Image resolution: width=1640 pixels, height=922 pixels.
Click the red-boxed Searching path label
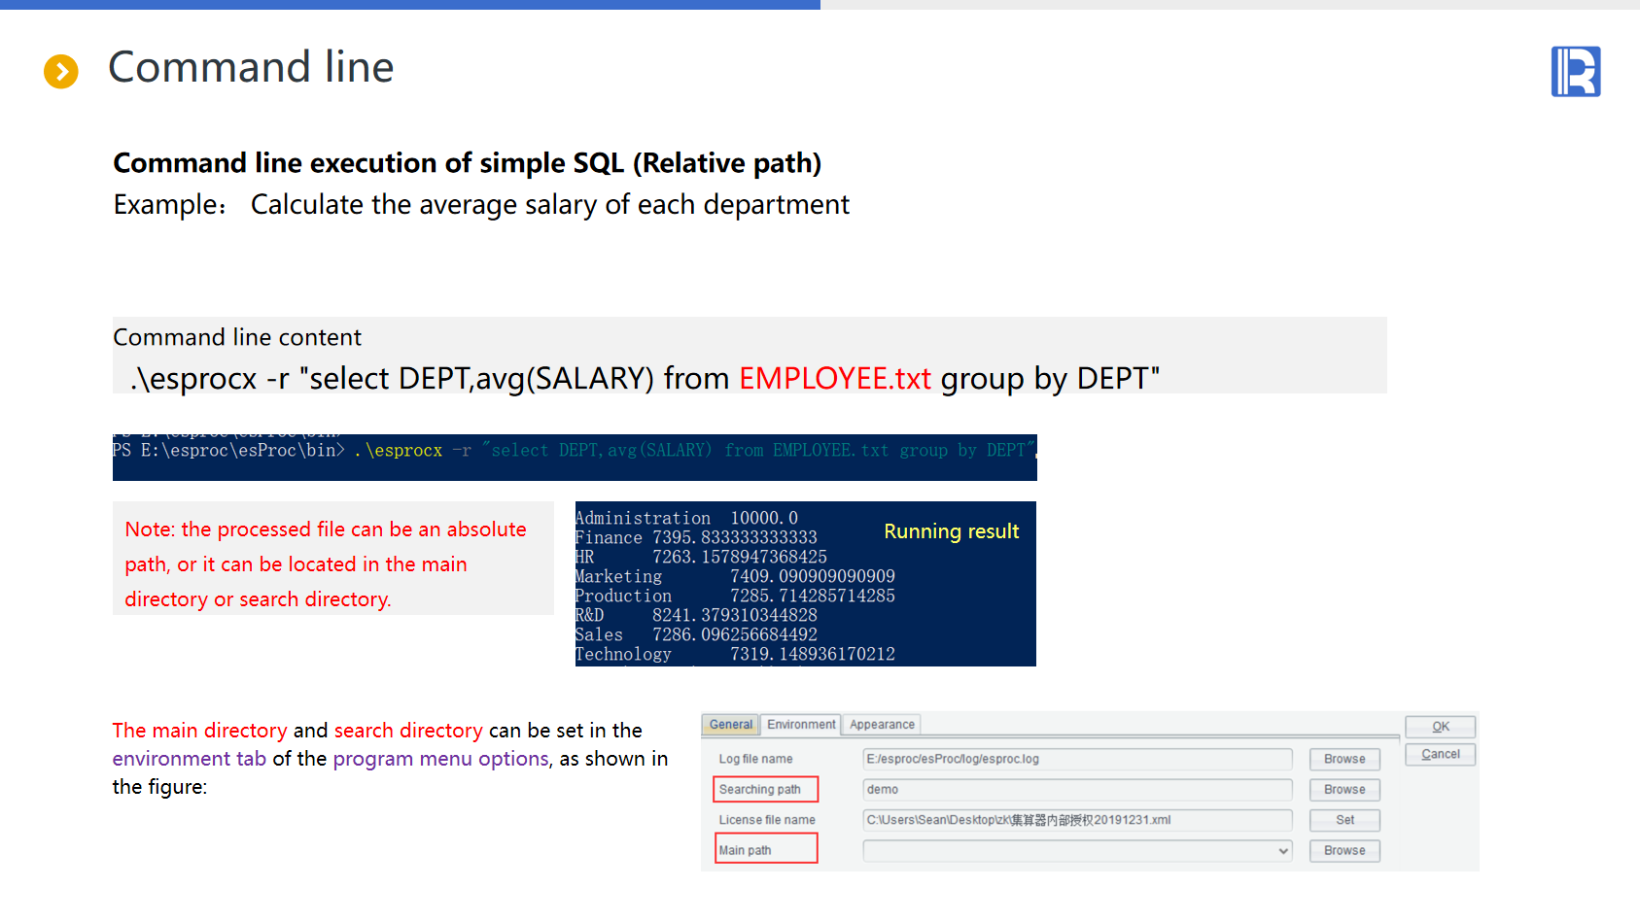[x=765, y=790]
